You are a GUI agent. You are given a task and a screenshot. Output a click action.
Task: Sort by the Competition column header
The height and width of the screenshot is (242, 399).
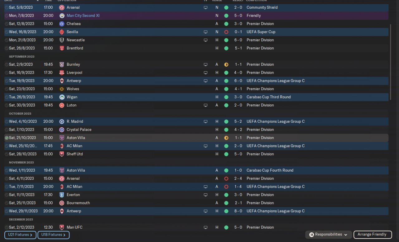(x=257, y=1)
